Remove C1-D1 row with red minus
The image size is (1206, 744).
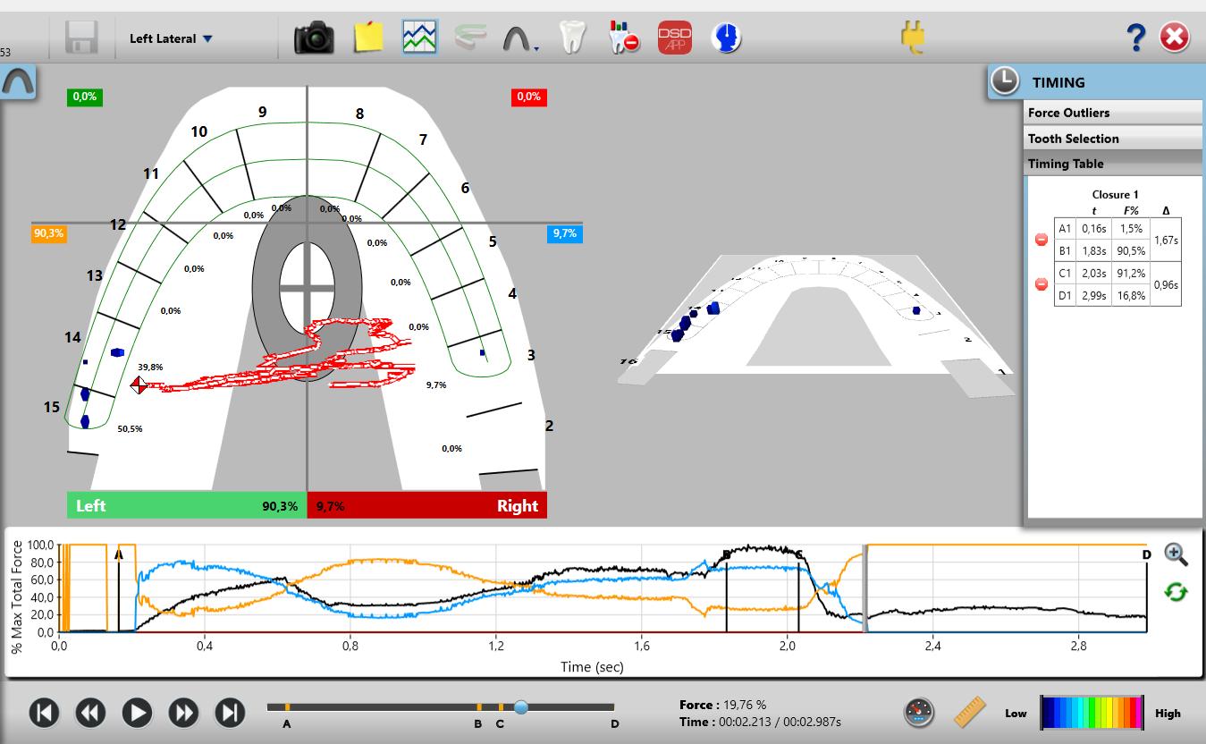click(x=1041, y=284)
